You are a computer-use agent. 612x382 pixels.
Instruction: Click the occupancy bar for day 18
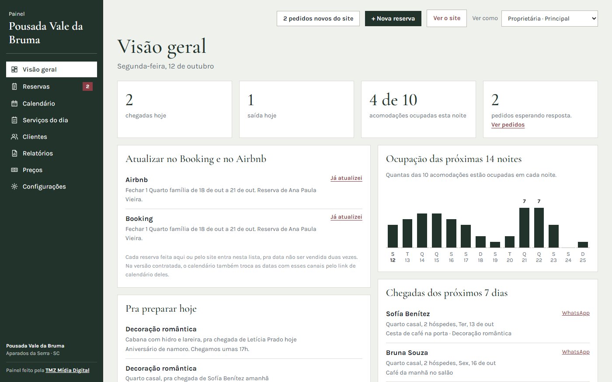(x=480, y=242)
